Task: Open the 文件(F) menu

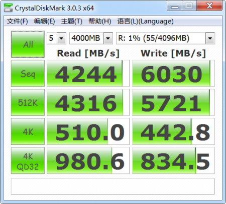Action: 18,21
